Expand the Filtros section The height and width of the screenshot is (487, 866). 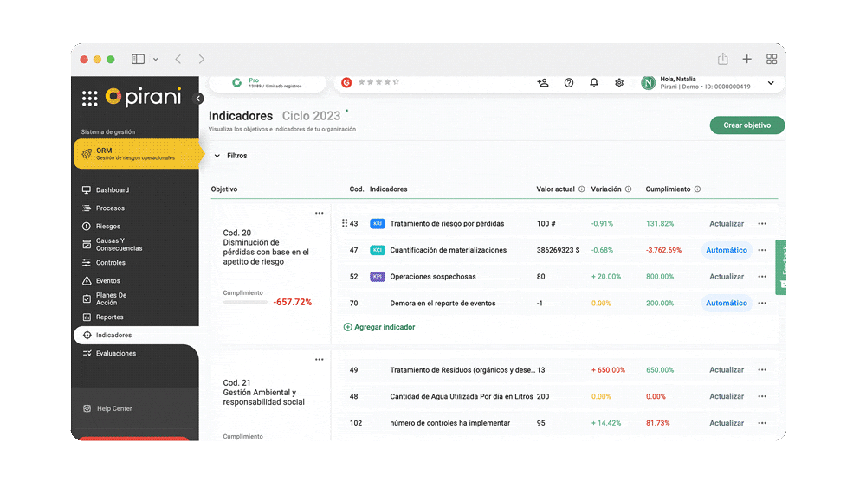[x=217, y=156]
